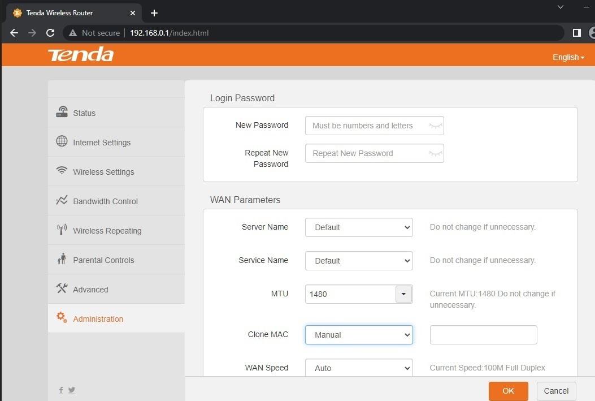Screen dimensions: 595x401
Task: Open Wireless Repeating menu item
Action: click(116, 231)
